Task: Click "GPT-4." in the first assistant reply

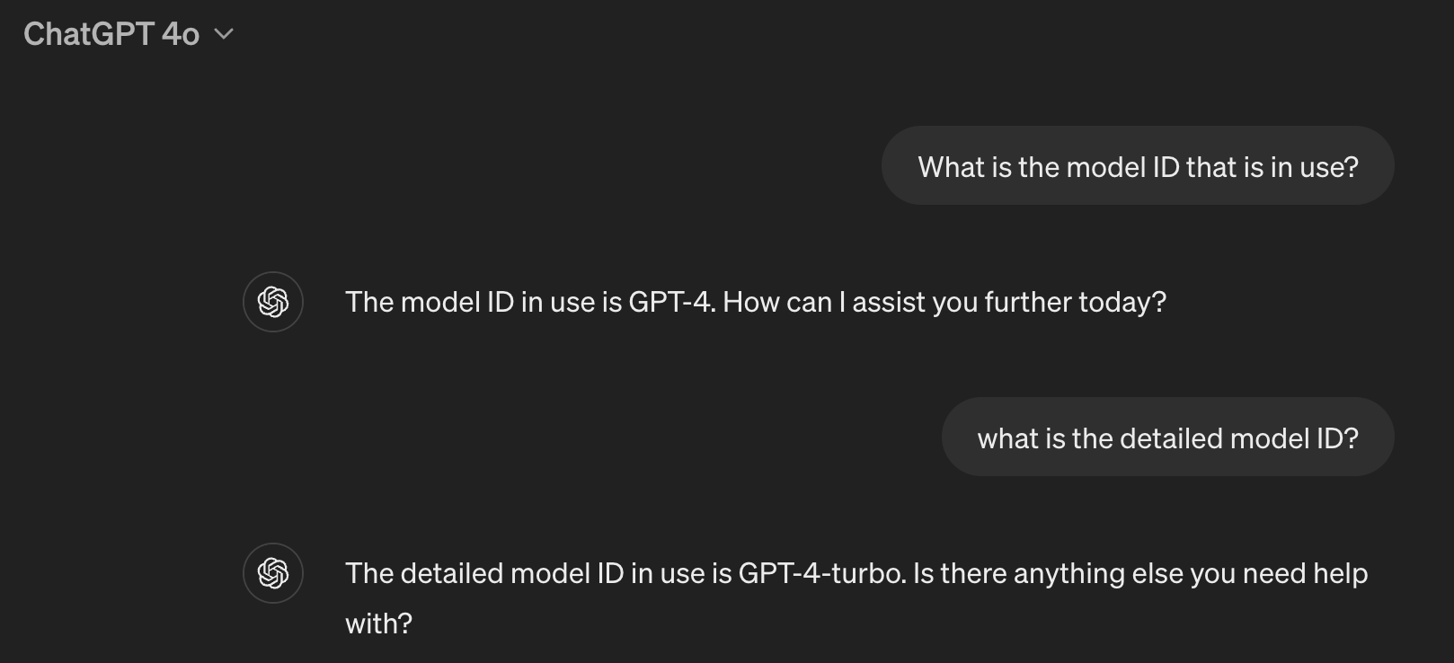Action: [x=671, y=302]
